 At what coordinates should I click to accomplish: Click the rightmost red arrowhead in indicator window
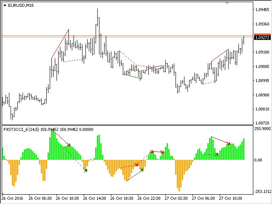pos(229,144)
